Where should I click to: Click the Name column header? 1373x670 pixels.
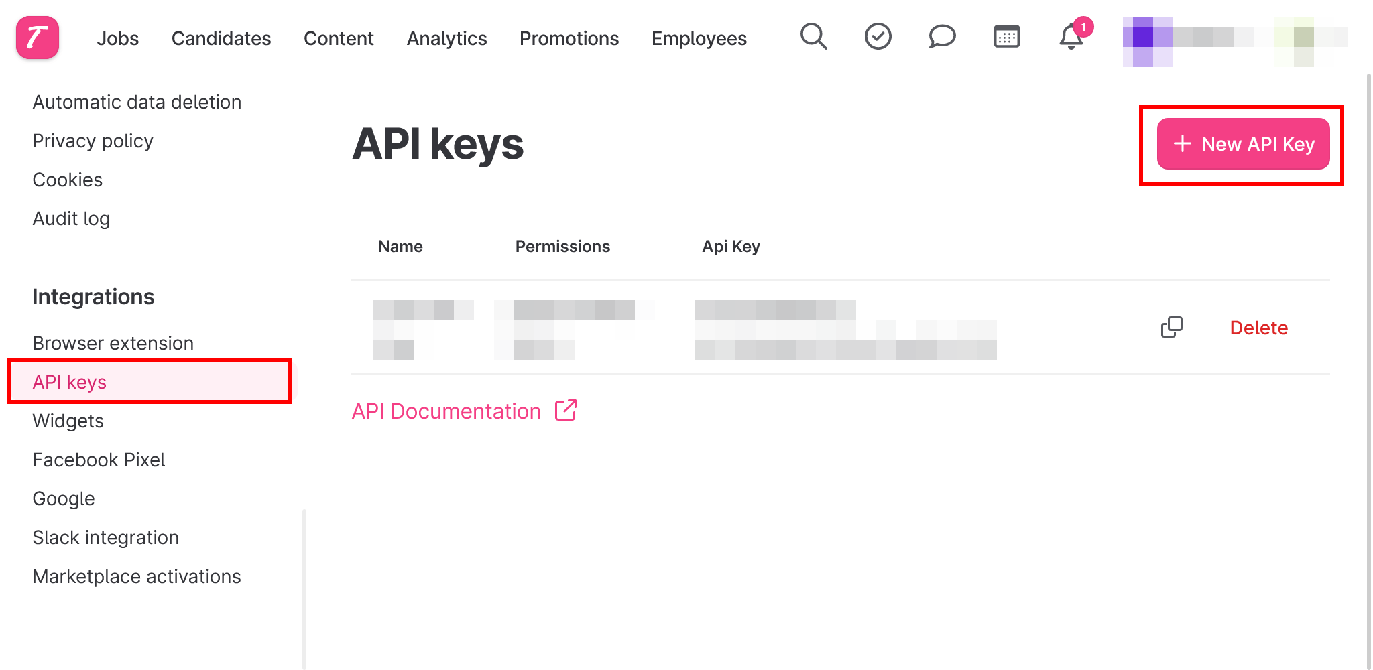(400, 247)
